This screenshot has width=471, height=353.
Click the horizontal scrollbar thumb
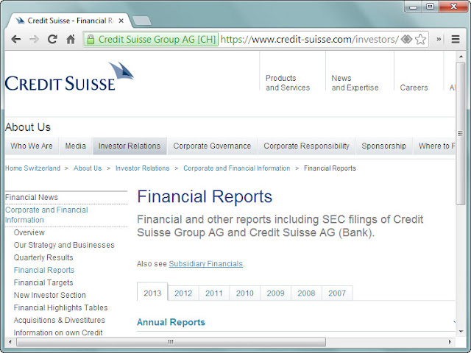click(x=171, y=342)
